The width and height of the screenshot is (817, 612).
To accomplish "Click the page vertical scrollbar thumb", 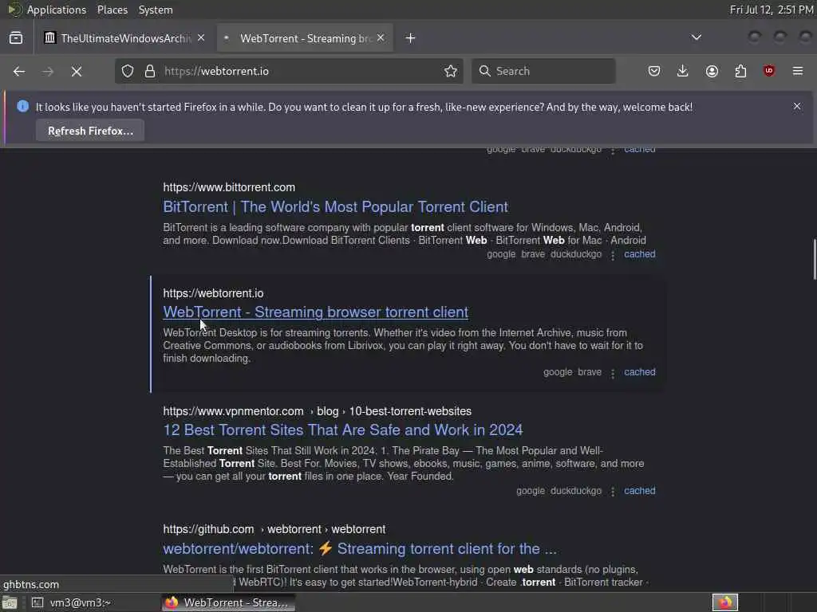I will coord(815,259).
